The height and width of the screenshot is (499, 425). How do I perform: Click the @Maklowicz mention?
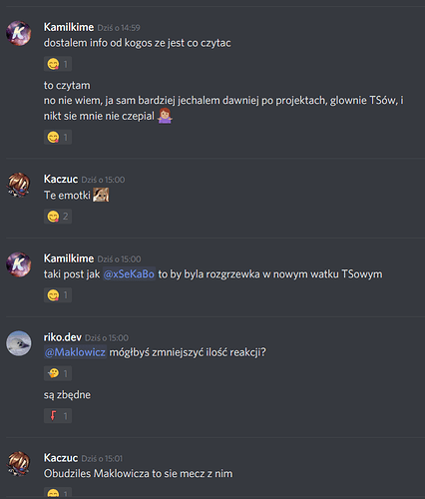pyautogui.click(x=75, y=352)
